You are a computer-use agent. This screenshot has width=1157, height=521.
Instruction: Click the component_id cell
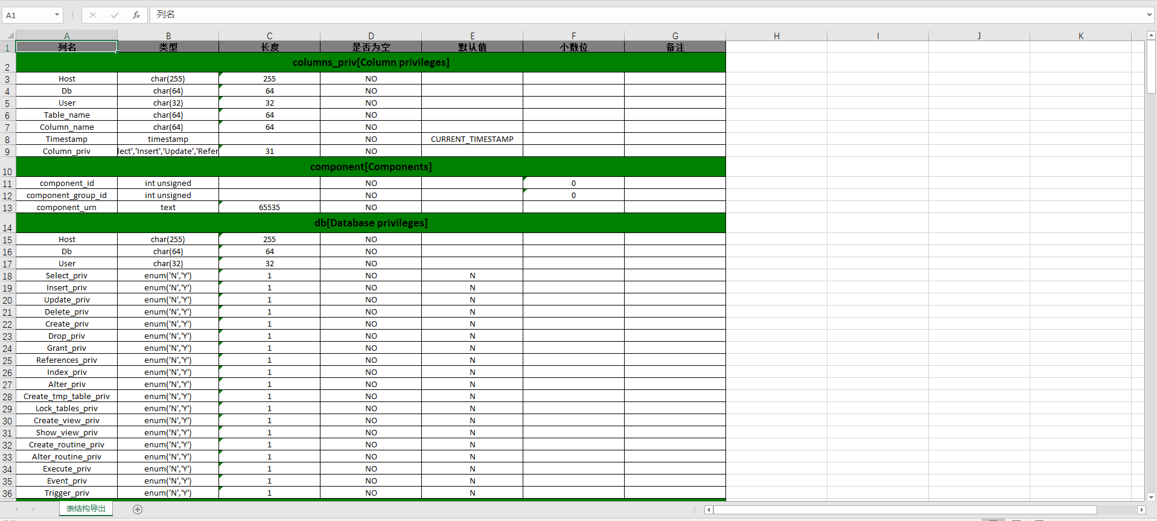click(67, 184)
